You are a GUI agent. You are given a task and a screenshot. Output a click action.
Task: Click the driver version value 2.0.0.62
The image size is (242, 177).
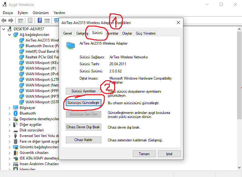[115, 71]
